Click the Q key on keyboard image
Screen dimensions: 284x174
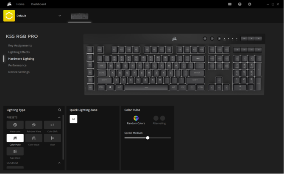click(111, 66)
